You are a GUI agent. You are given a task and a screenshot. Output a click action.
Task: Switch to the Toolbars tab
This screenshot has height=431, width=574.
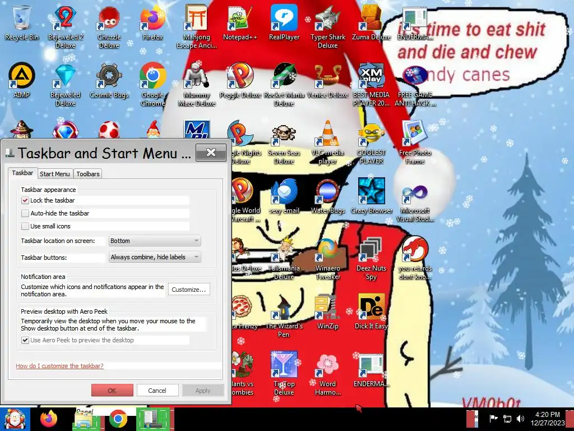(88, 174)
